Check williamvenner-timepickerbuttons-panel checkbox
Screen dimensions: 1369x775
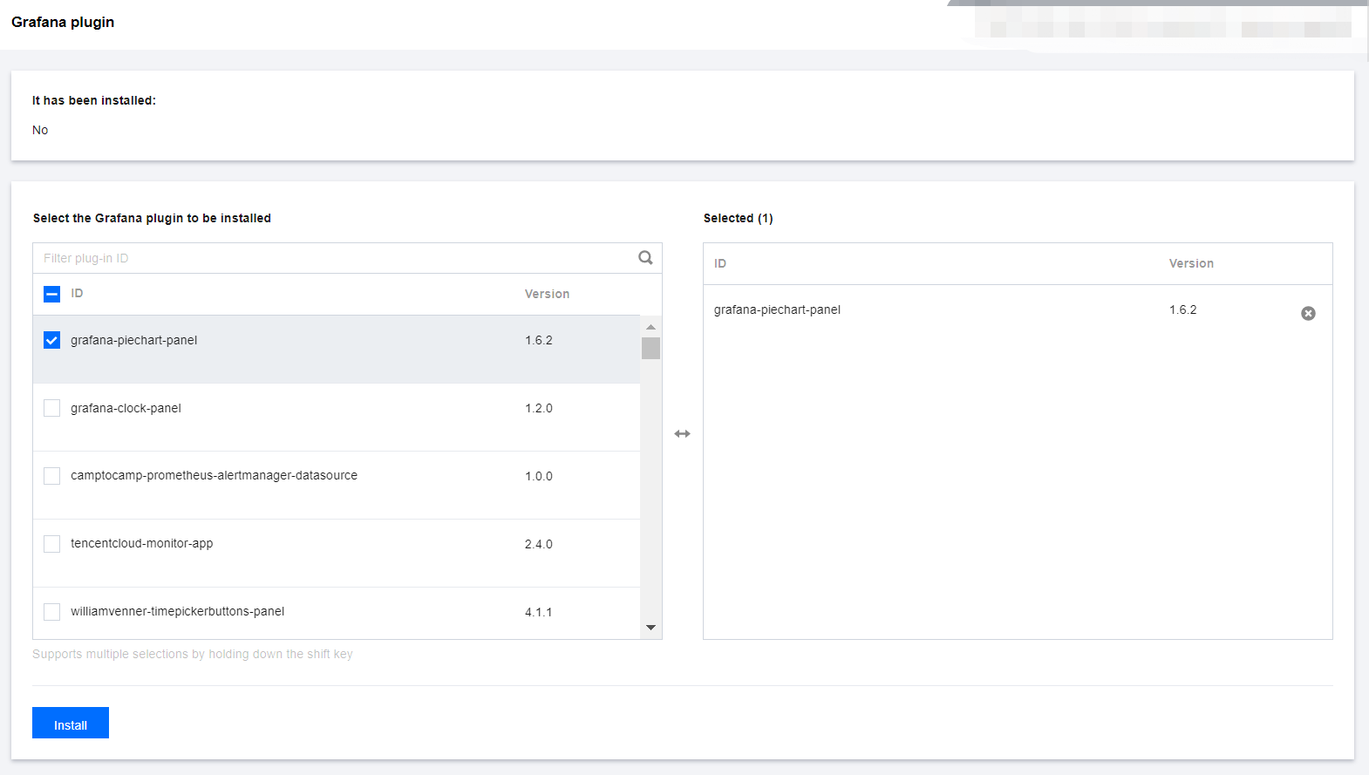pyautogui.click(x=51, y=612)
